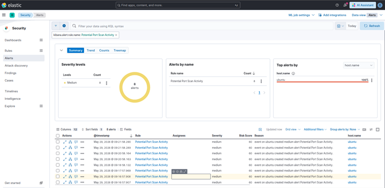Open Sort fields 1 button
This screenshot has width=385, height=188.
[x=92, y=129]
